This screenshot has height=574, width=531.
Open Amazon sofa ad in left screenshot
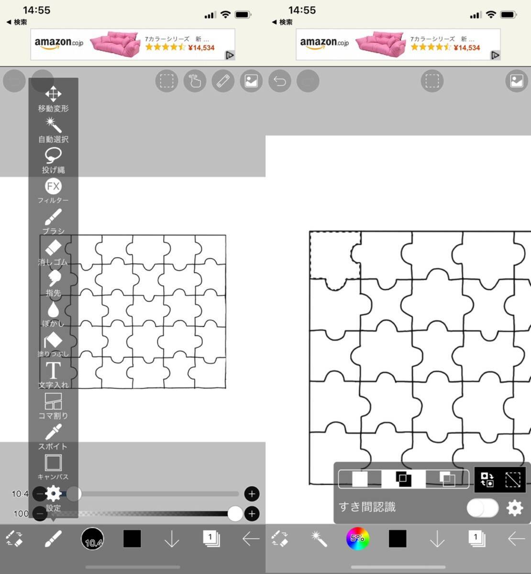coord(133,44)
